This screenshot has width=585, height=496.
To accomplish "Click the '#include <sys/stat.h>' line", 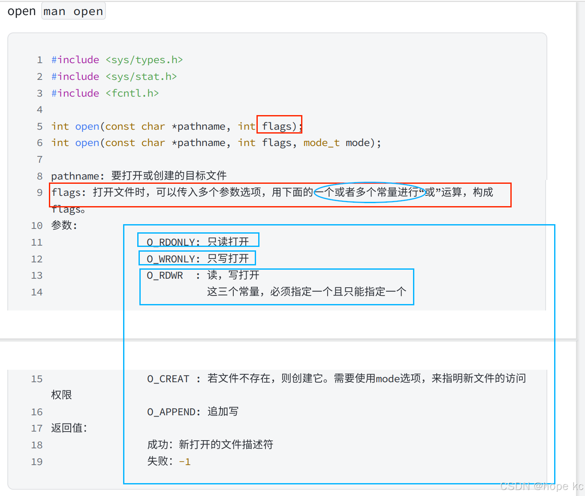I will pos(114,76).
